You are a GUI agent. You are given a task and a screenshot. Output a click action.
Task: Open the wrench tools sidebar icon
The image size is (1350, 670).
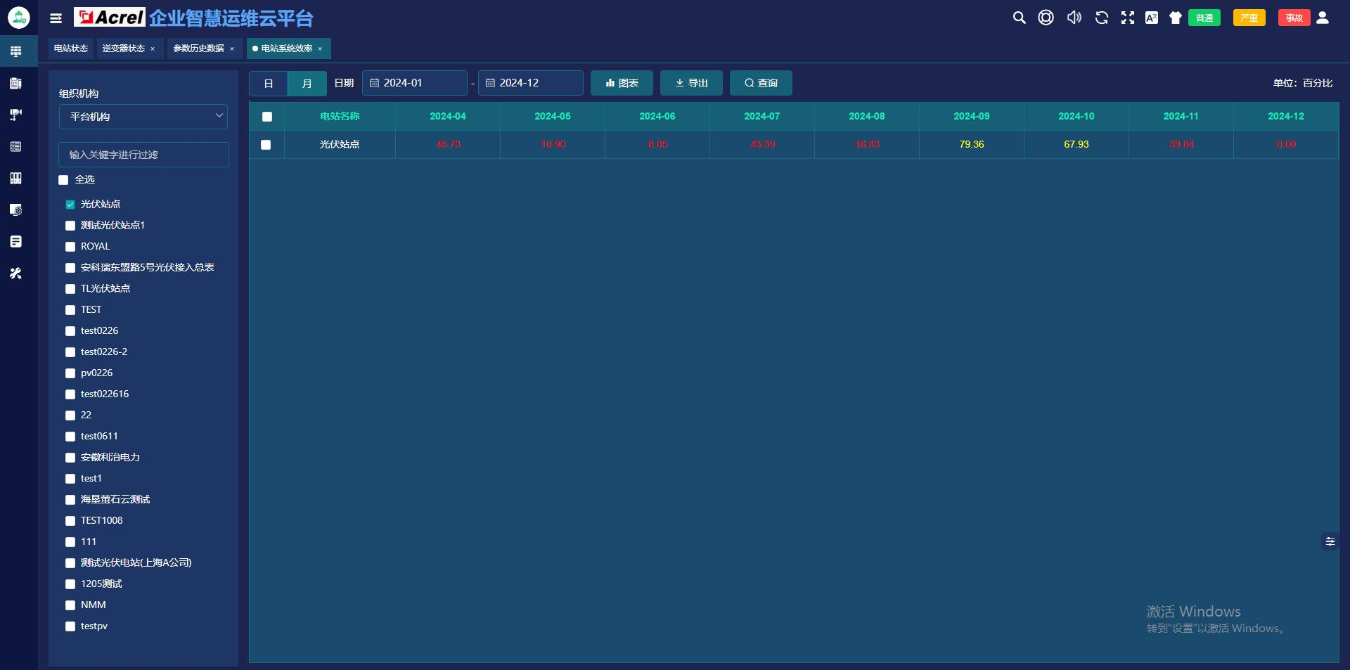click(x=15, y=273)
